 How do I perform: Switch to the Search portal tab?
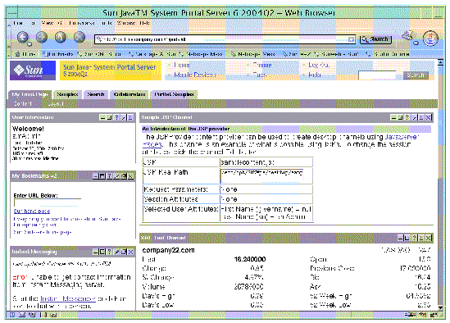pos(96,94)
